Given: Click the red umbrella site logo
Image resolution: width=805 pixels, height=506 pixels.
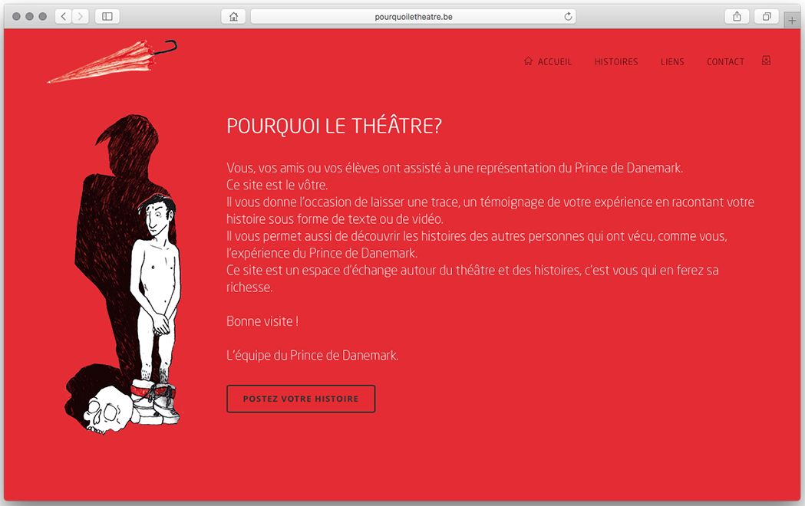Looking at the screenshot, I should coord(112,61).
